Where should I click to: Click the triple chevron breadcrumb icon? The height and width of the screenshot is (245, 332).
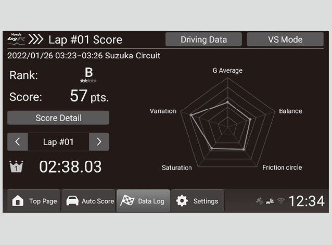pos(35,40)
